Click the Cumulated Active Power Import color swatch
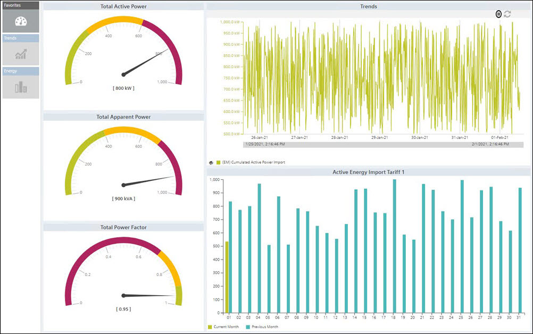This screenshot has width=533, height=334. click(x=218, y=162)
